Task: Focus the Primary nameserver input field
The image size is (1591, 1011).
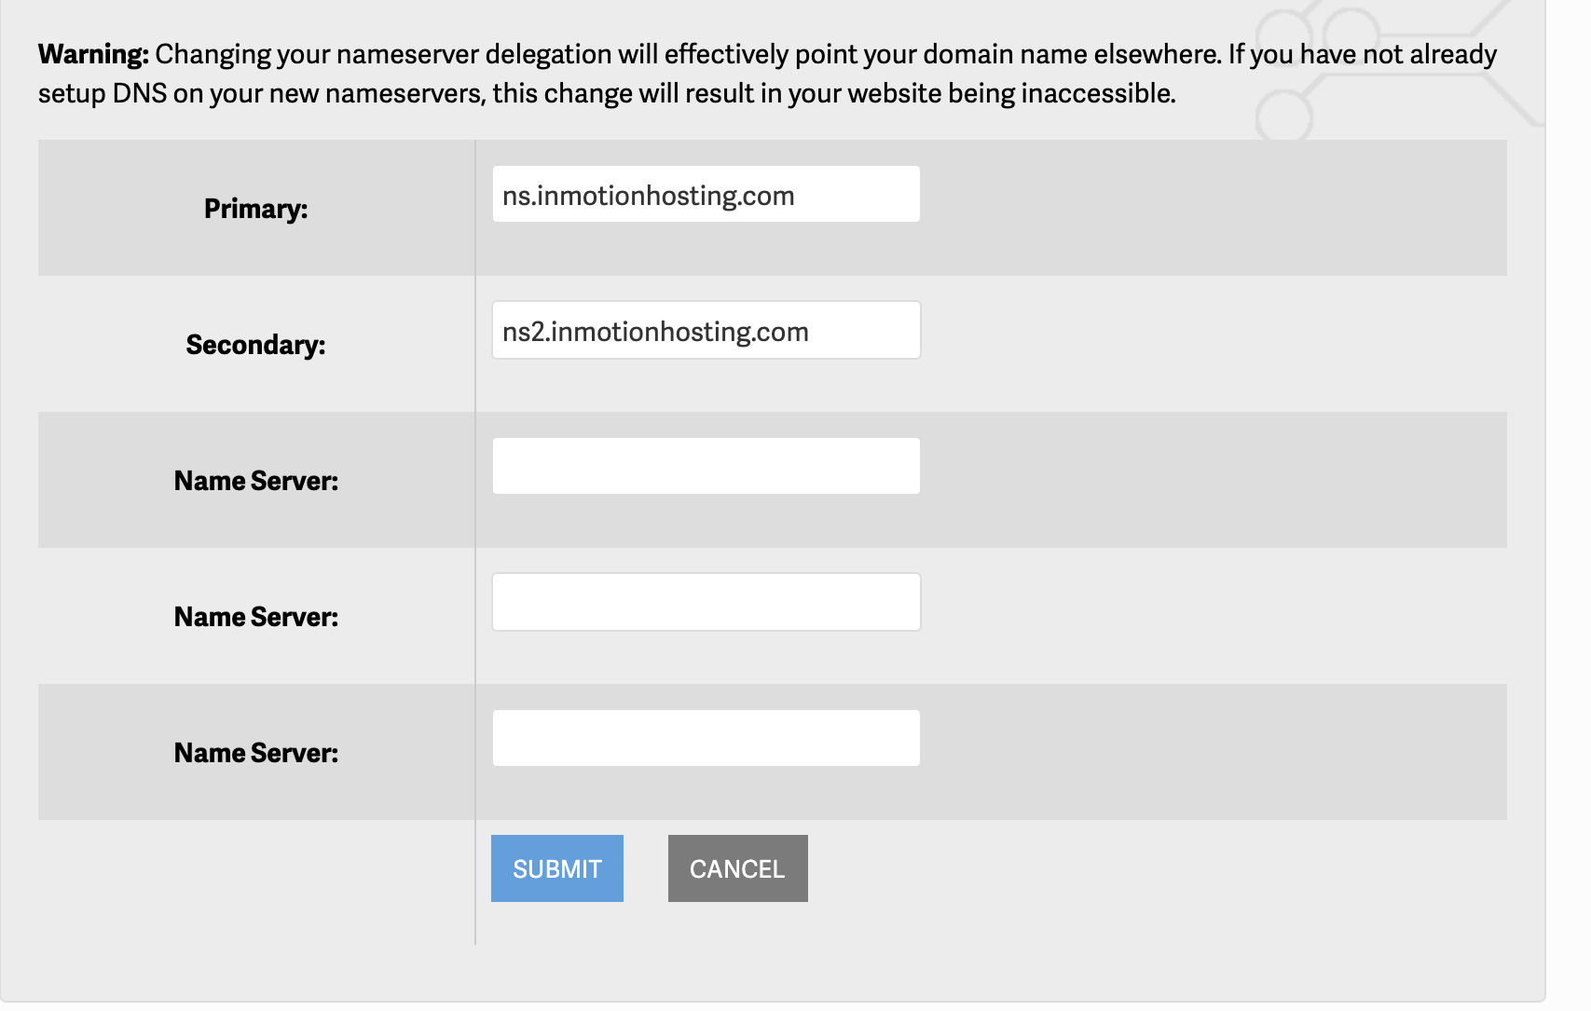Action: pyautogui.click(x=706, y=195)
